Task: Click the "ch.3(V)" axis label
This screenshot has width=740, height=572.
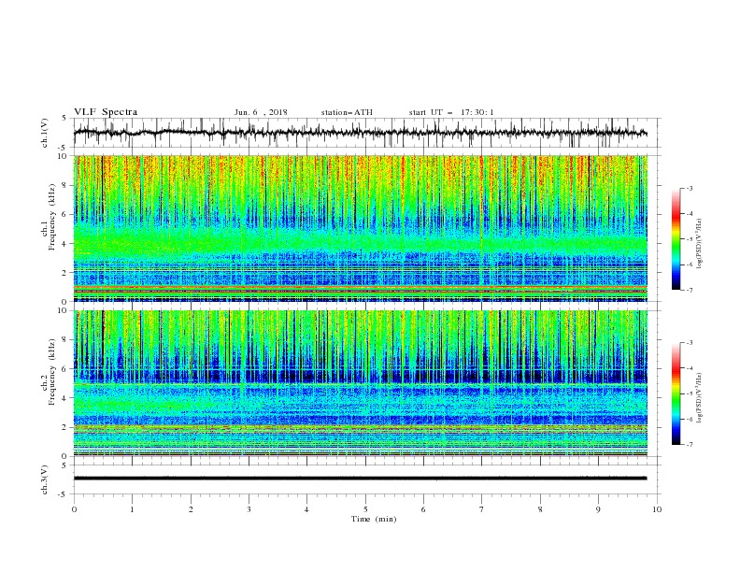Action: 45,479
